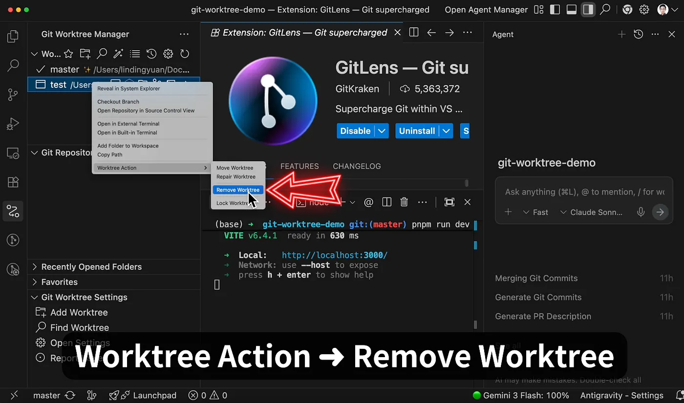Click the refresh icon in Worktree toolbar
The width and height of the screenshot is (684, 403).
[185, 54]
